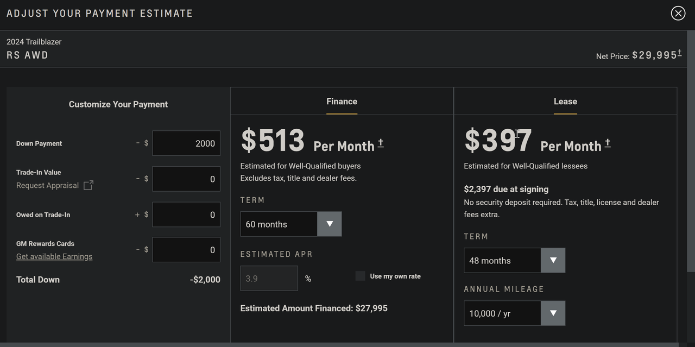Click the Estimated Amount Financed: $27,995 text
This screenshot has width=695, height=347.
click(314, 308)
